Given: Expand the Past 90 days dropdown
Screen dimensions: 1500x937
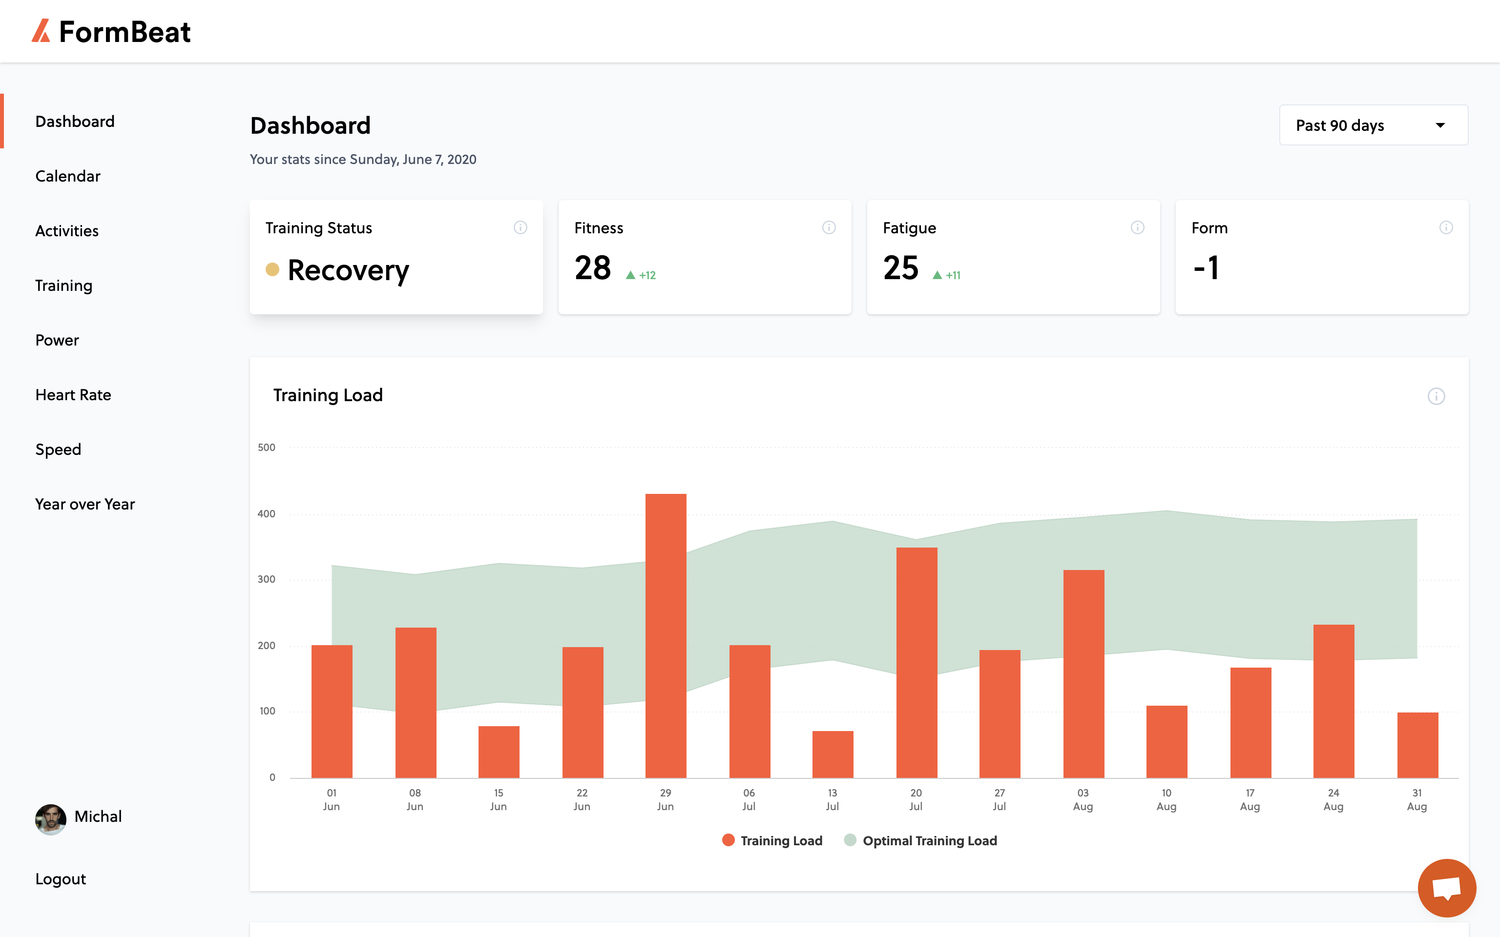Looking at the screenshot, I should [x=1374, y=125].
